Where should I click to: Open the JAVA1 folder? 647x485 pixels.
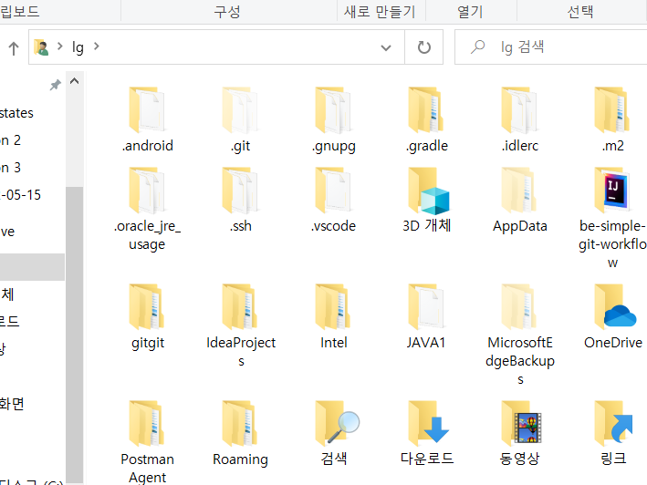(x=427, y=316)
